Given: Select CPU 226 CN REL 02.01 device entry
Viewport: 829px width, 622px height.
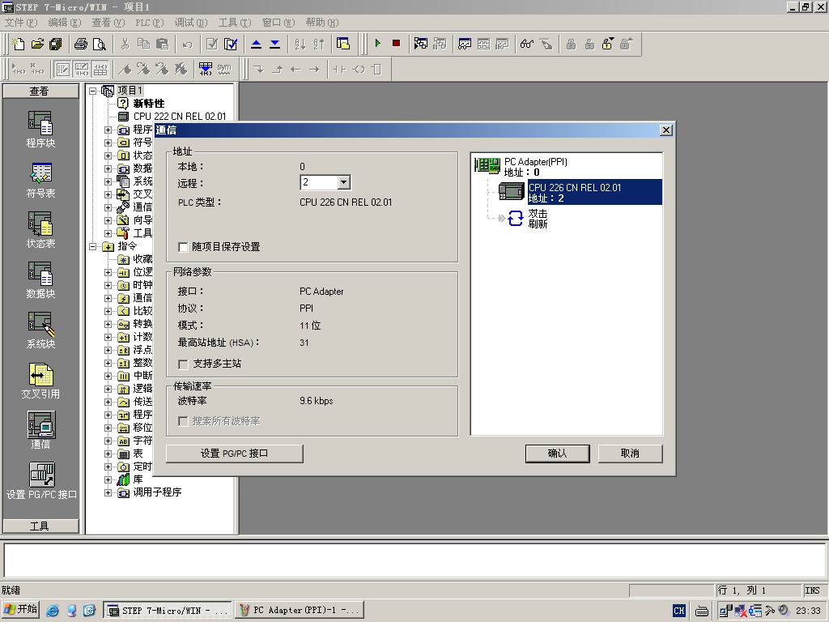Looking at the screenshot, I should [x=594, y=192].
